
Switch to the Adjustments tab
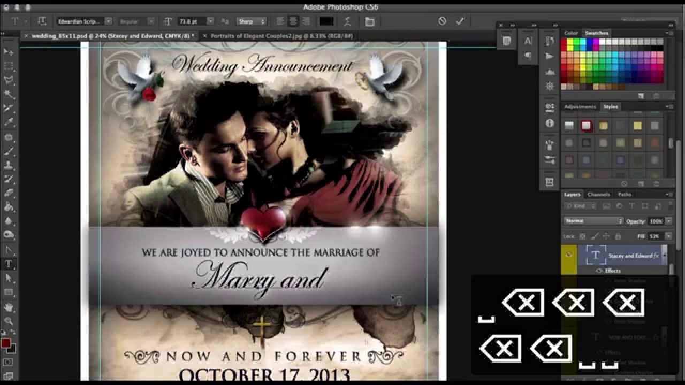580,106
